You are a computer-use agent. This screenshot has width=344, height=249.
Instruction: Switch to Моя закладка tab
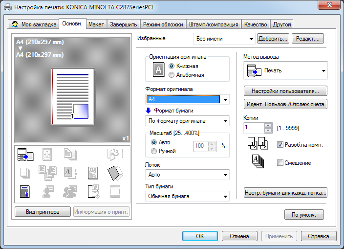pos(34,24)
